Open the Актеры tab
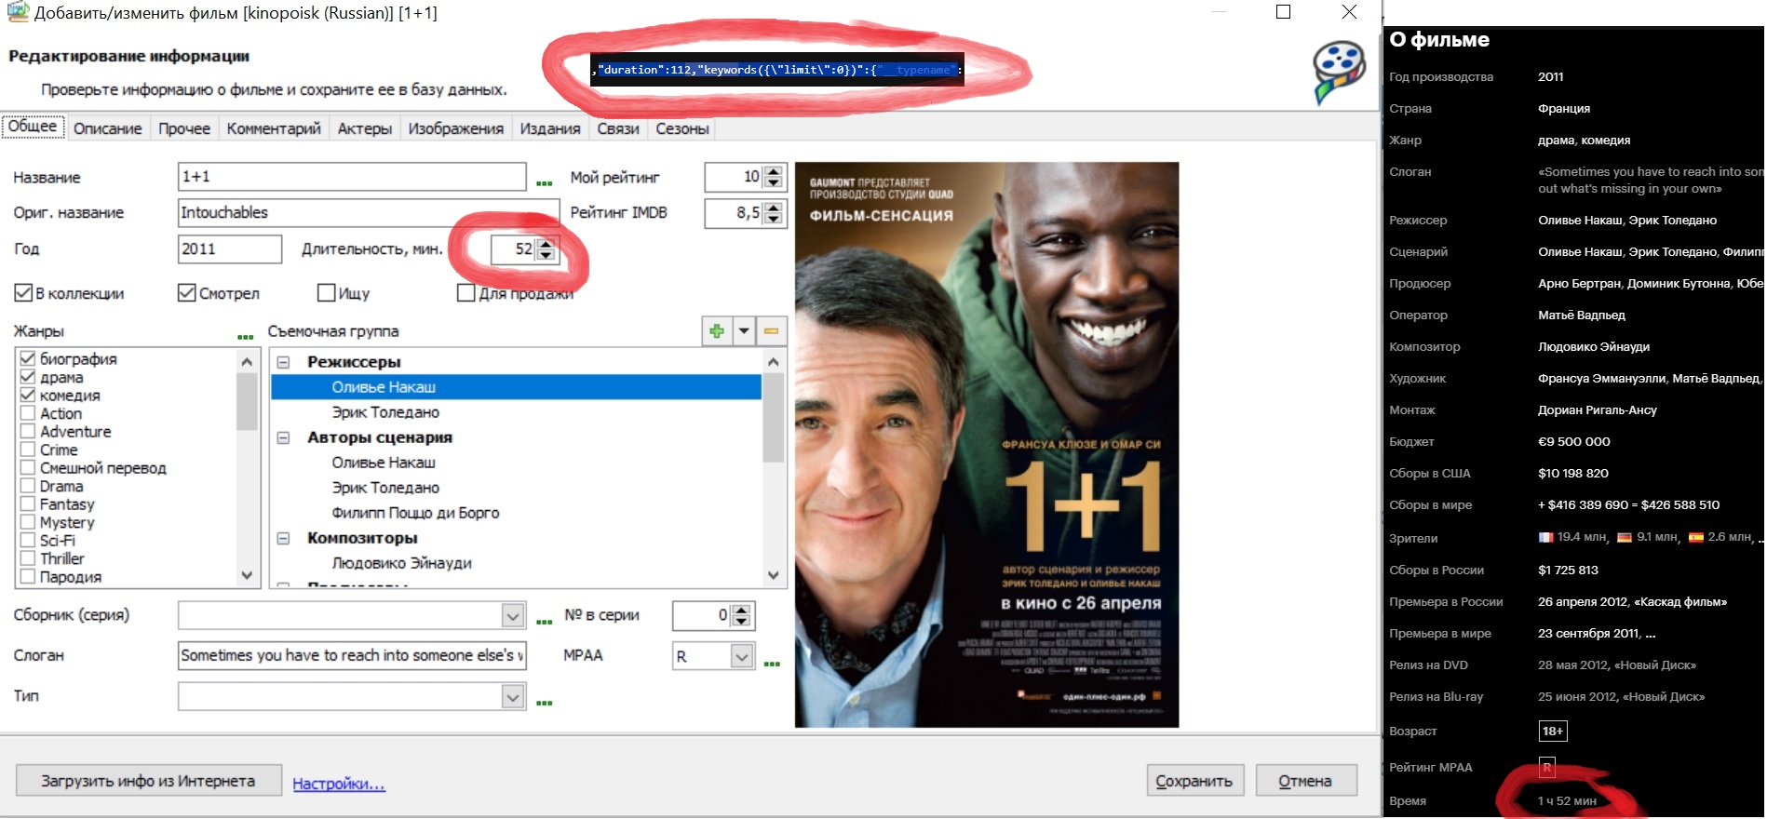The height and width of the screenshot is (819, 1767). [x=365, y=128]
